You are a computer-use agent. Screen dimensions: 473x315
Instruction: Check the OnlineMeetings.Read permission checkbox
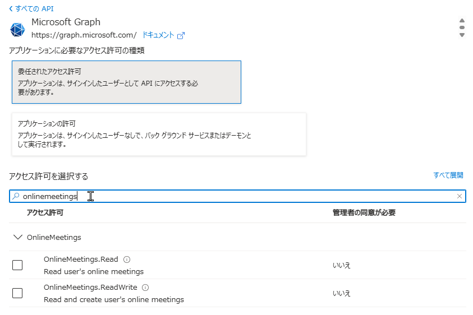(x=17, y=265)
